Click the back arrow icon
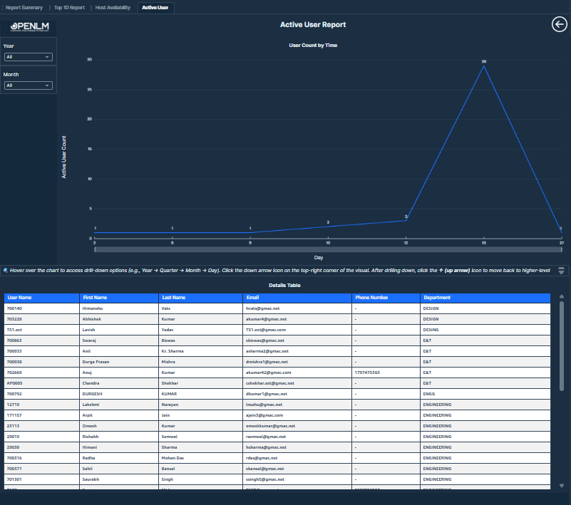This screenshot has width=571, height=505. (x=560, y=25)
